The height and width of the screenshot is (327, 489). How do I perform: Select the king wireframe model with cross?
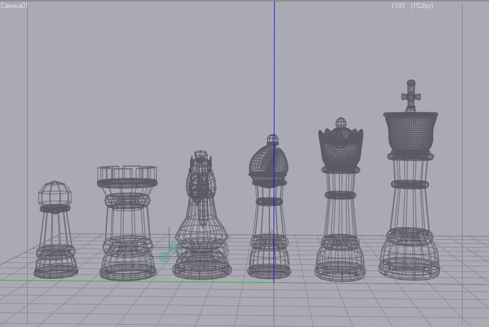pyautogui.click(x=410, y=180)
